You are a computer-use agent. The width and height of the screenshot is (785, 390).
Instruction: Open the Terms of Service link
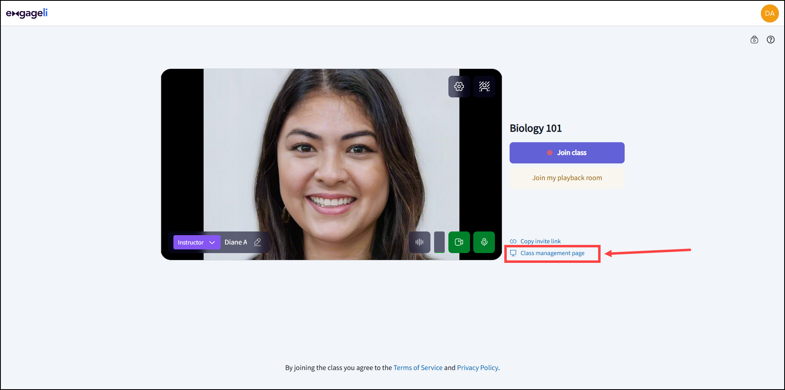point(418,367)
